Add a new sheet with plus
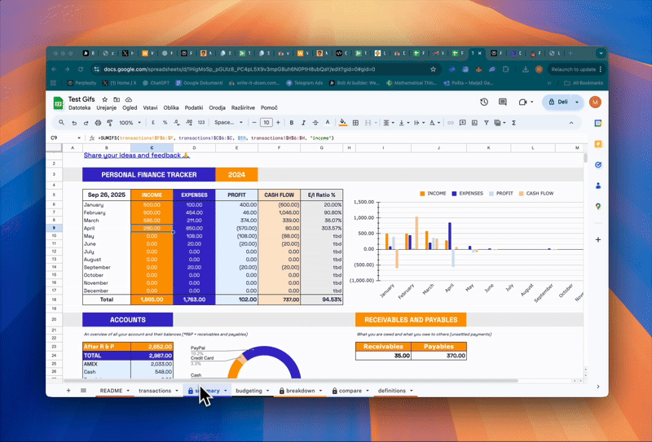Screen dimensions: 652x442 68,391
